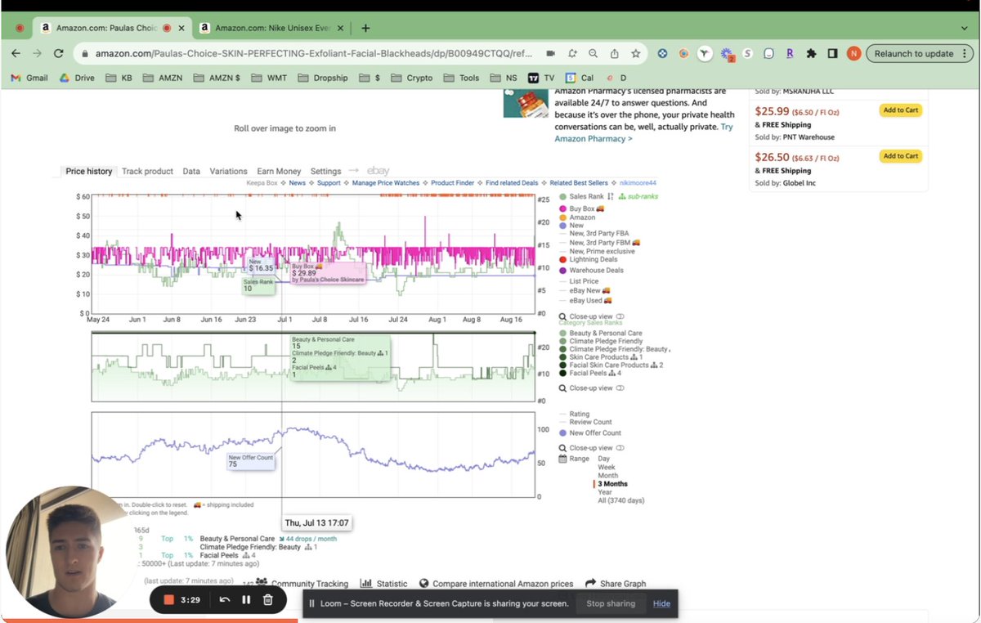Screen dimensions: 981x623
Task: Pause the Loom recording
Action: coord(246,600)
